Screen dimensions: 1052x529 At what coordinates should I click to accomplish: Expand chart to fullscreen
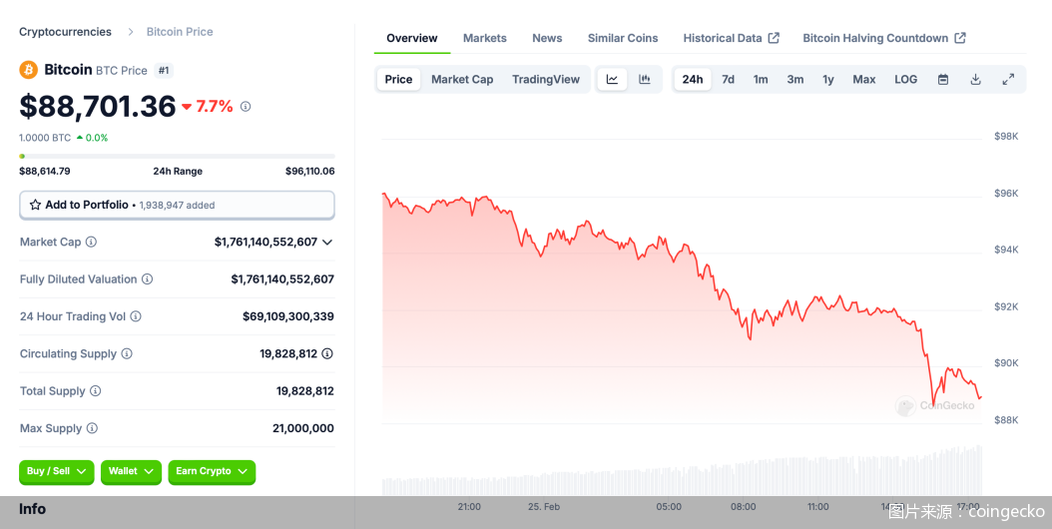pyautogui.click(x=1008, y=80)
